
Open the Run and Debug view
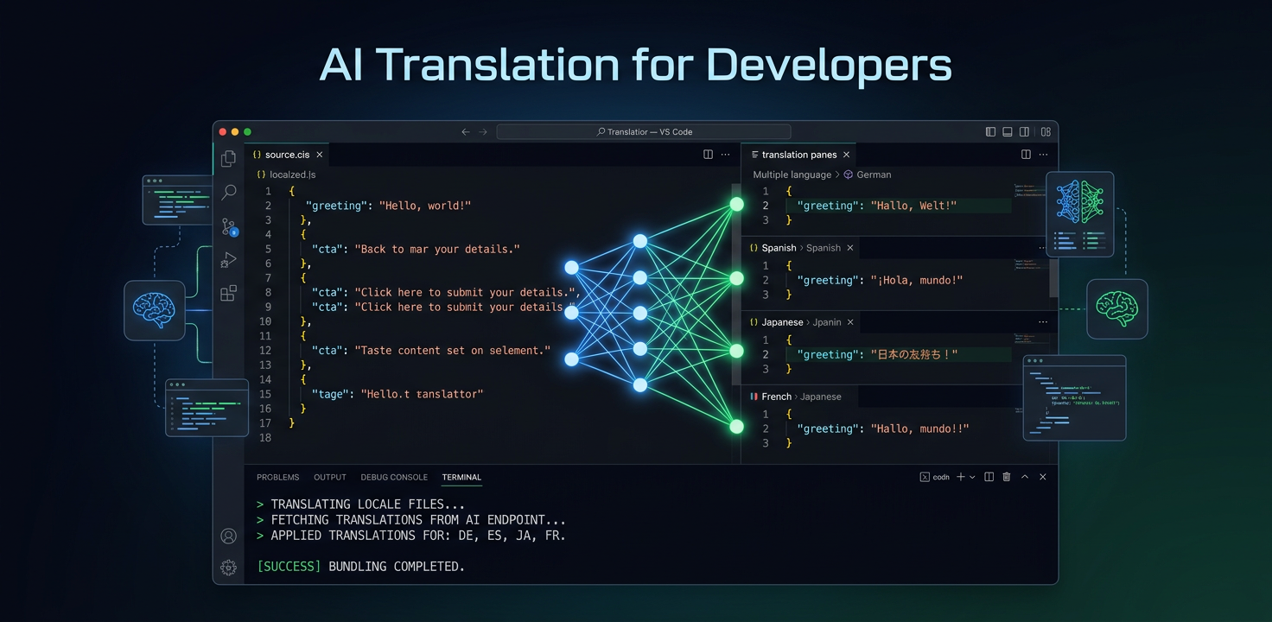click(x=228, y=260)
